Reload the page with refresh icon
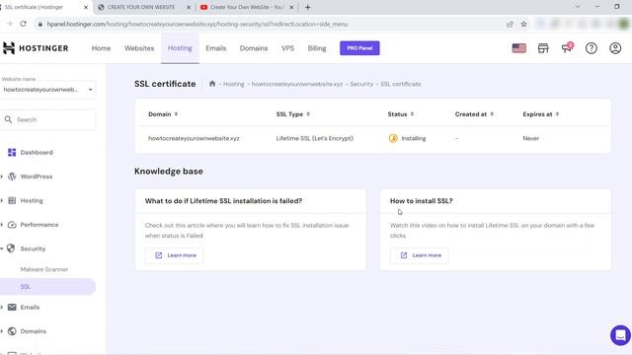This screenshot has width=632, height=355. click(24, 24)
